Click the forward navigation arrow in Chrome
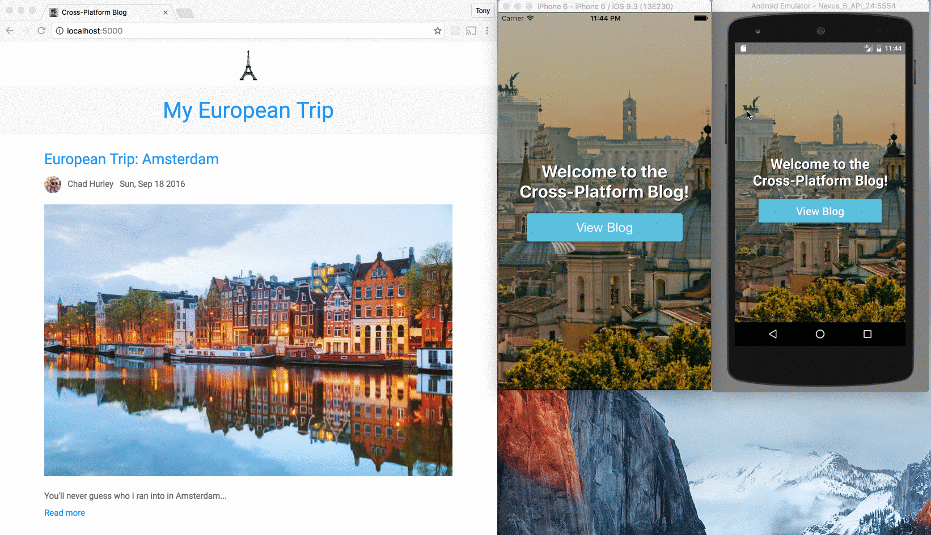 (25, 31)
